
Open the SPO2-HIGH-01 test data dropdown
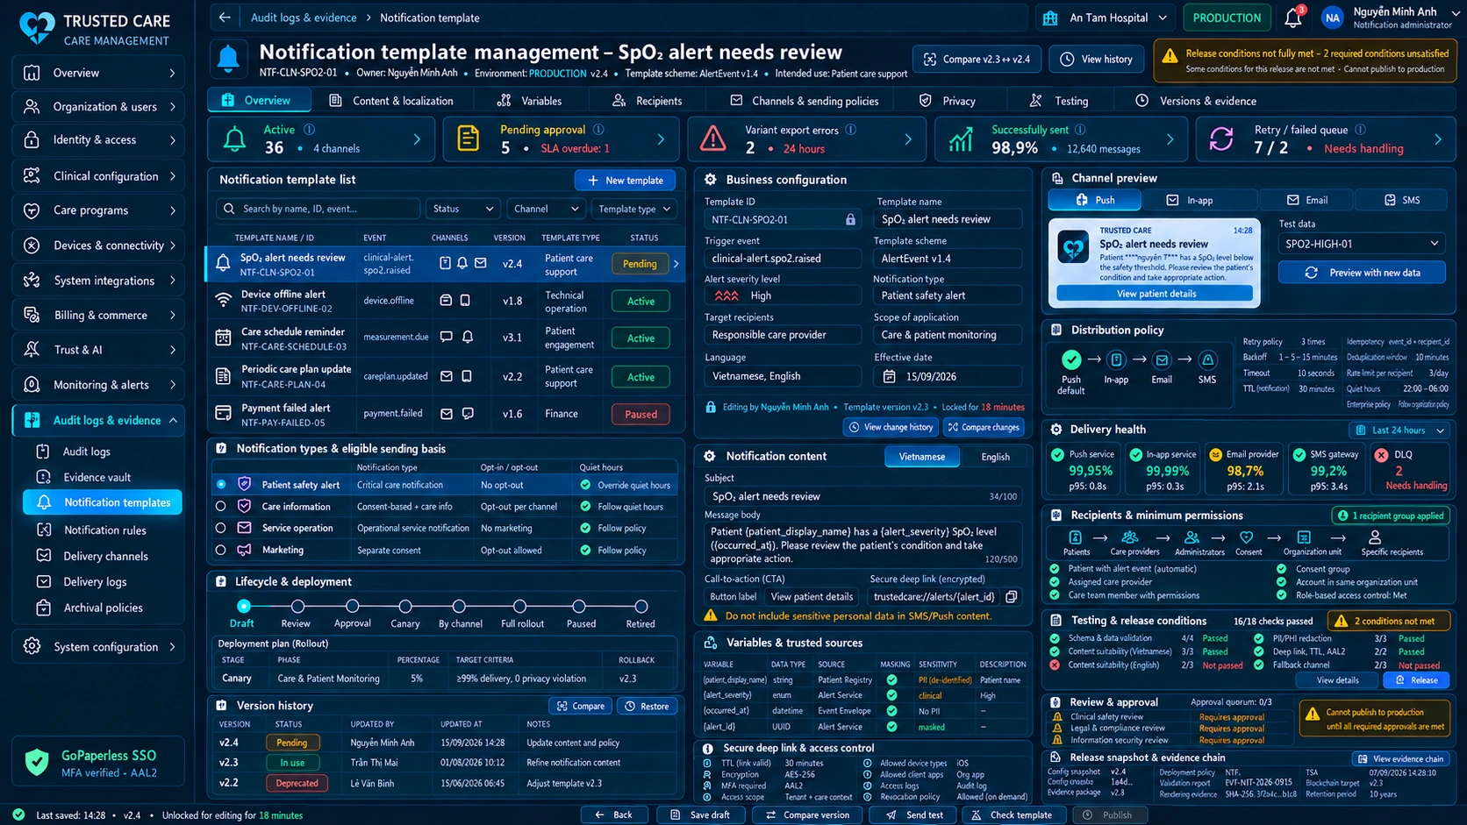click(x=1362, y=244)
